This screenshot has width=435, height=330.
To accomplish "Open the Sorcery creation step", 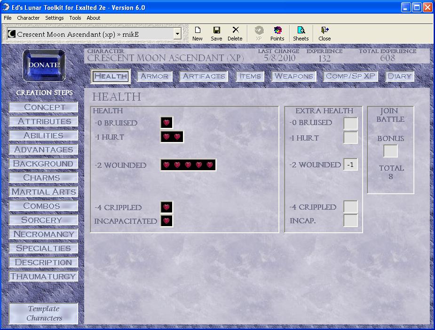I will pos(44,220).
